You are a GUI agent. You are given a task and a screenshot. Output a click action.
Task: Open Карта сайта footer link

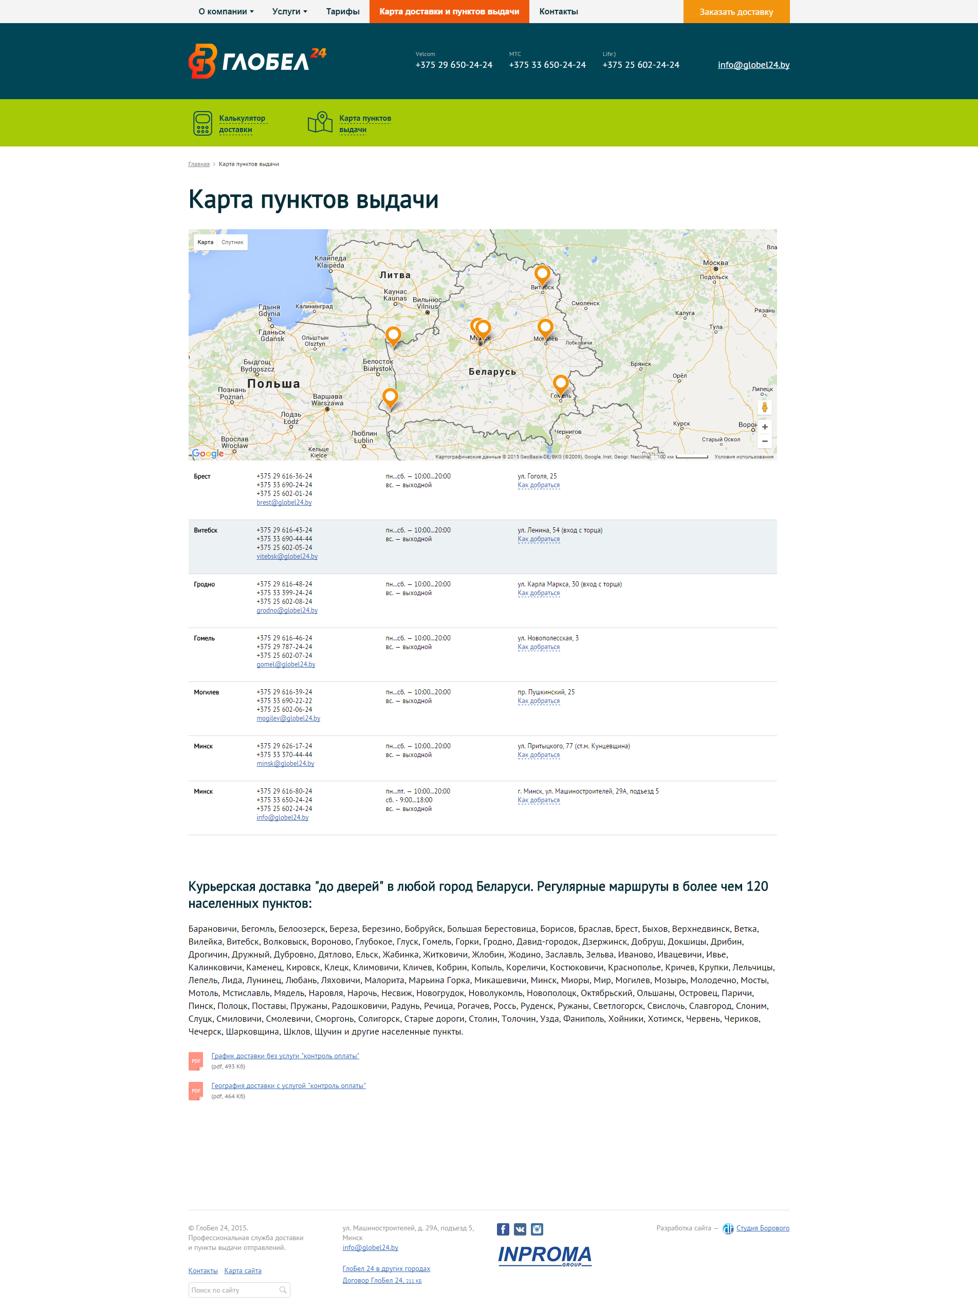coord(243,1271)
